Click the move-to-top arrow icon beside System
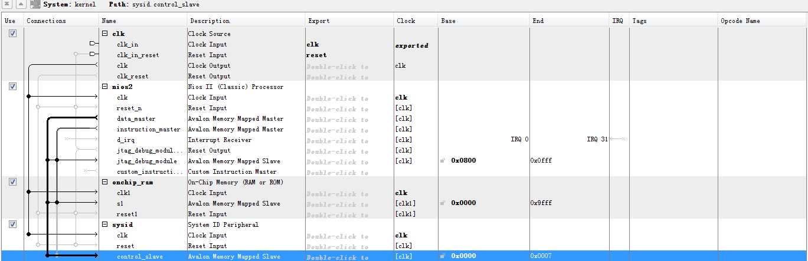808x261 pixels. 7,4
